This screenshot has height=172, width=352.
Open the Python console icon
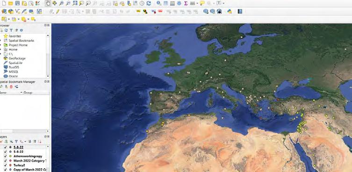point(230,11)
